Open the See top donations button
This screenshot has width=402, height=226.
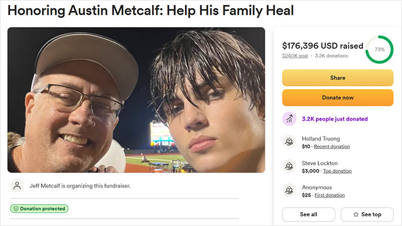pos(367,214)
